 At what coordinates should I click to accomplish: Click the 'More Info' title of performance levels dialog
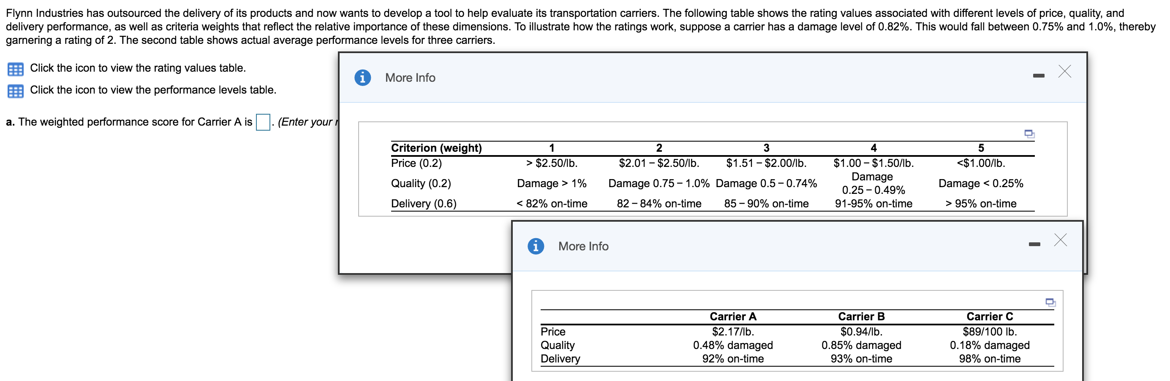click(x=584, y=247)
